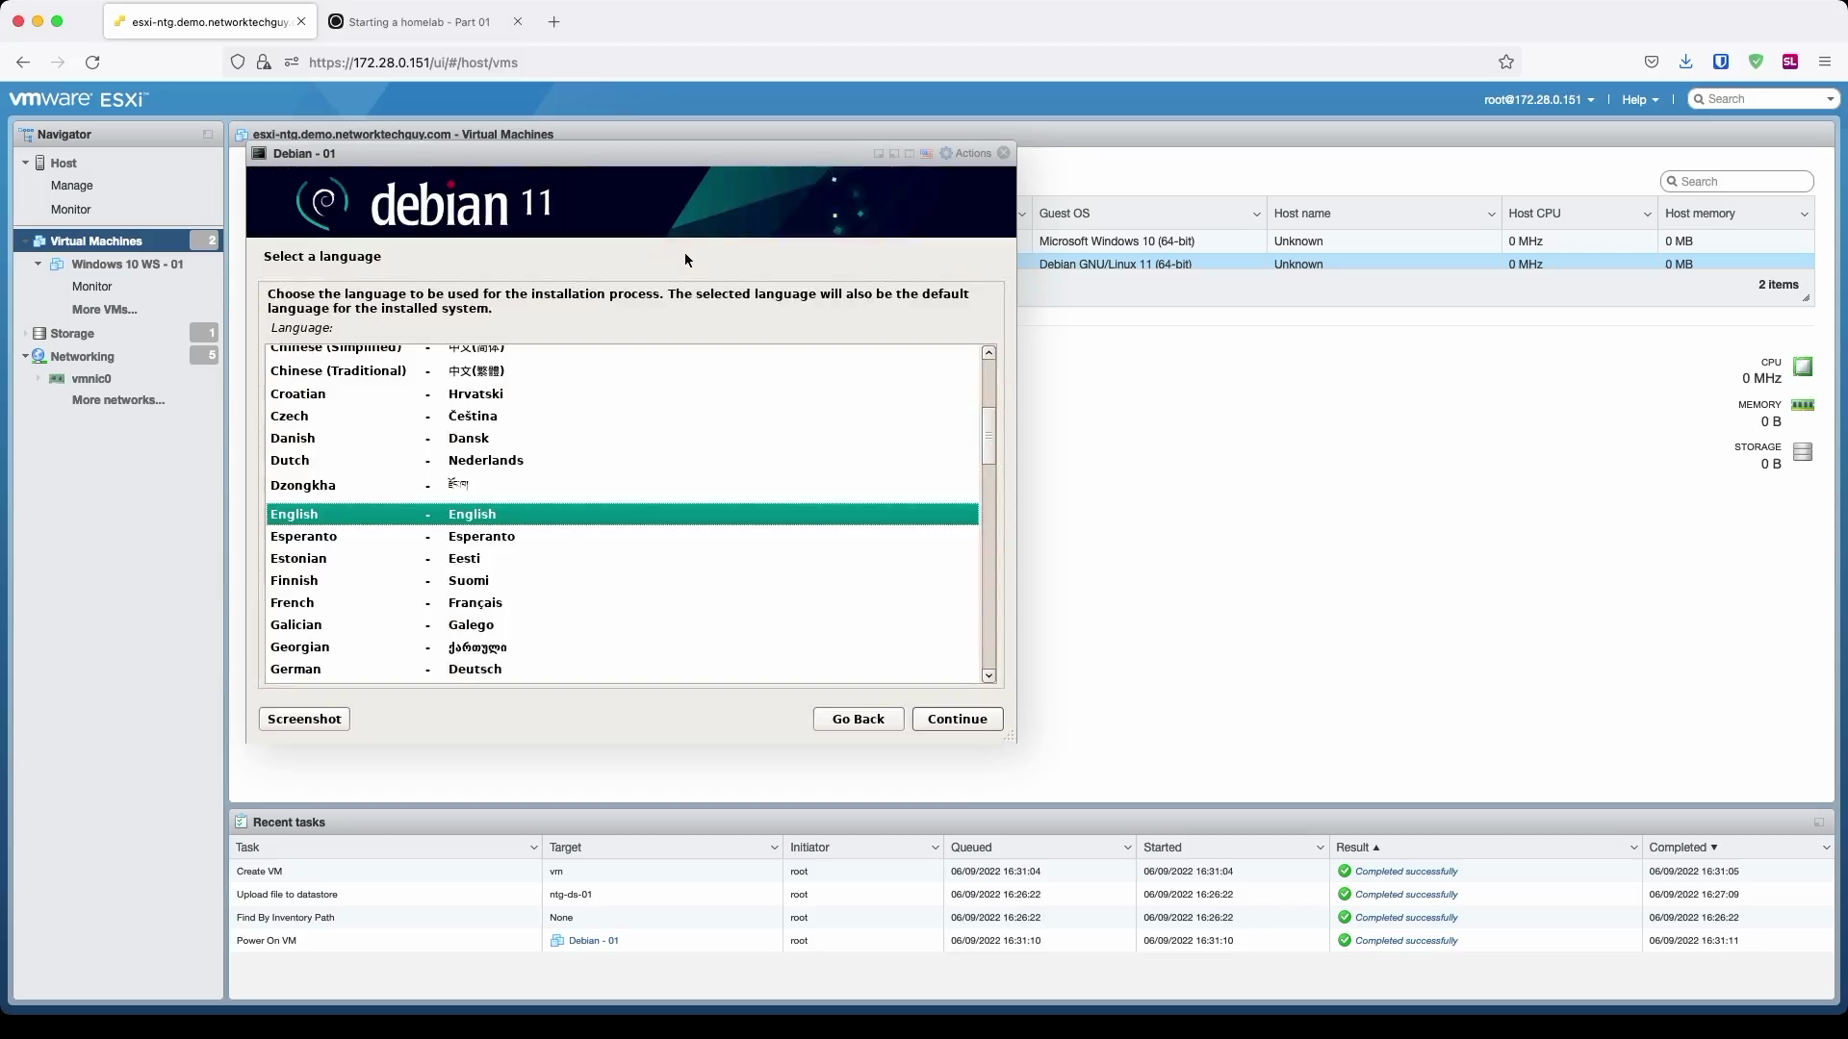Click the CPU chip usage icon
This screenshot has height=1039, width=1848.
[1803, 367]
